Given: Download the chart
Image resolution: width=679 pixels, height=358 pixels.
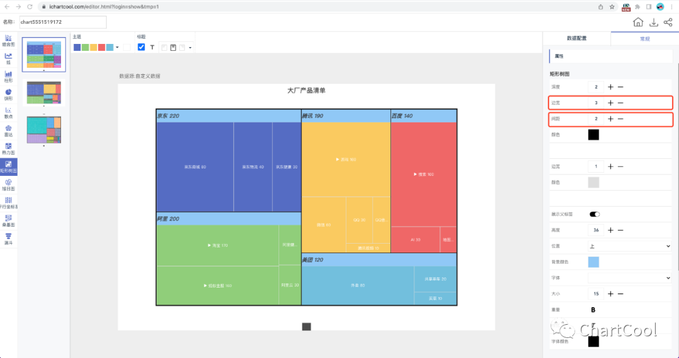Looking at the screenshot, I should (x=653, y=22).
